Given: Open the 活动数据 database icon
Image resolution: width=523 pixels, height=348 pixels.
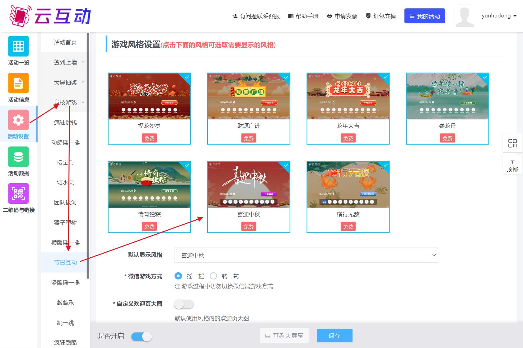Looking at the screenshot, I should (x=18, y=156).
